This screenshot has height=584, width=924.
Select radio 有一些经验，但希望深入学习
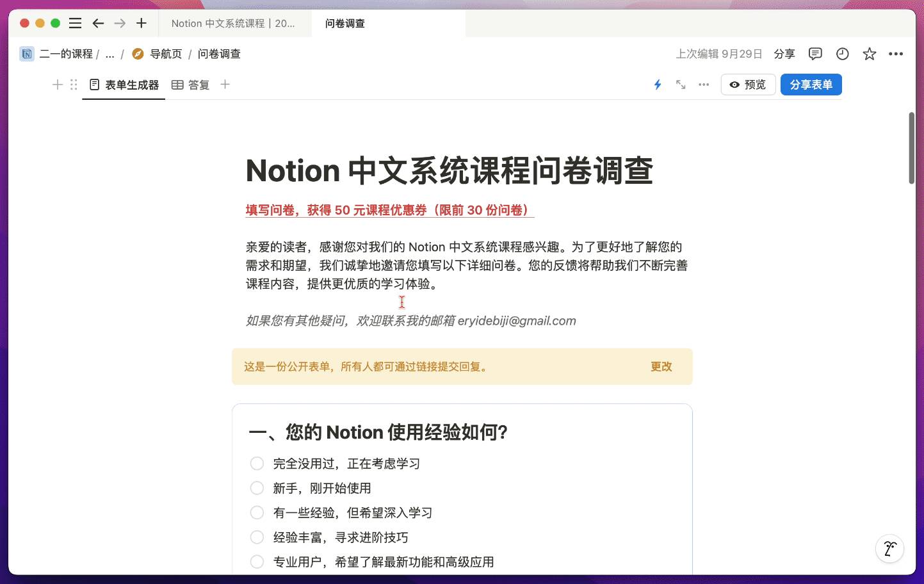(257, 512)
